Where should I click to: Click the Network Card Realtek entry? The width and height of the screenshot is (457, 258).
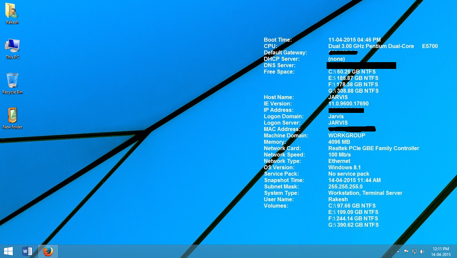[x=374, y=148]
